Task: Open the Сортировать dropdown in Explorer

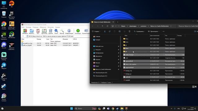Action: (x=140, y=31)
